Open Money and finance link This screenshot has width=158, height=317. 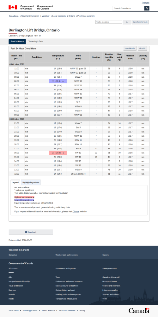pyautogui.click(x=110, y=281)
